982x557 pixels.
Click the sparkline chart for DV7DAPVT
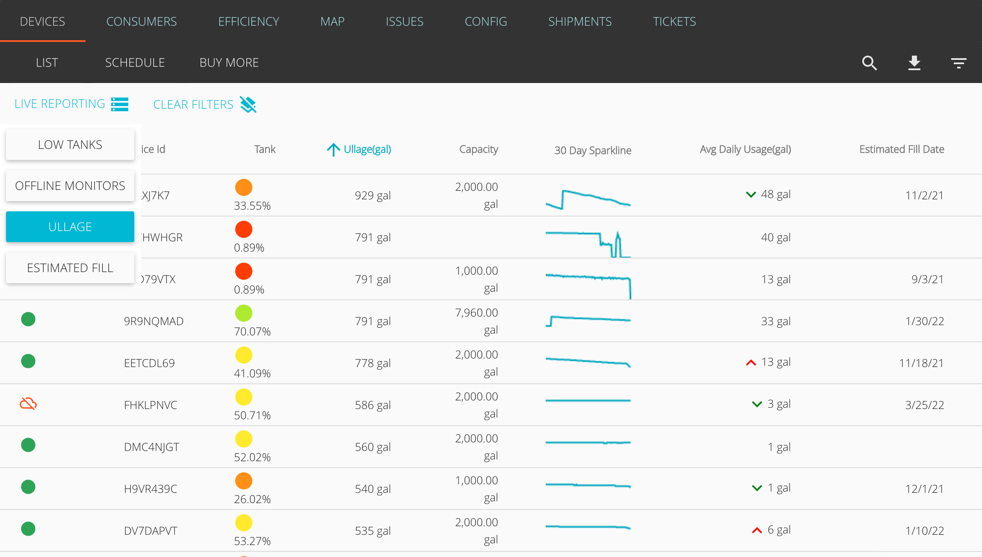pos(588,527)
